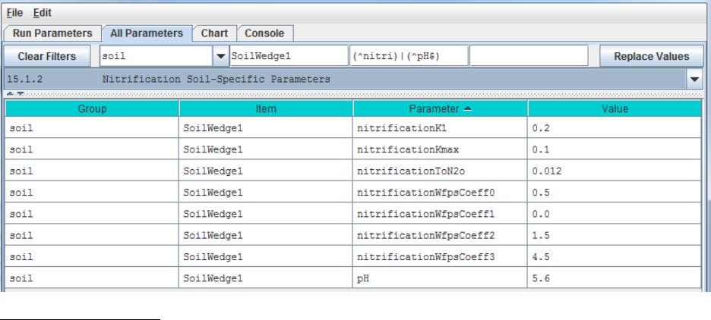
Task: Switch to the Run Parameters tab
Action: (52, 33)
